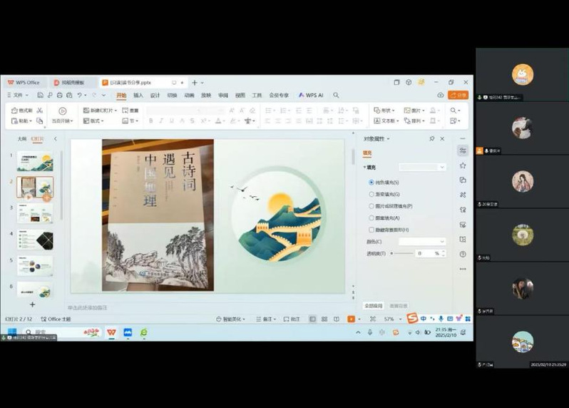The width and height of the screenshot is (569, 408).
Task: Switch to the WPS AI tab
Action: 311,95
